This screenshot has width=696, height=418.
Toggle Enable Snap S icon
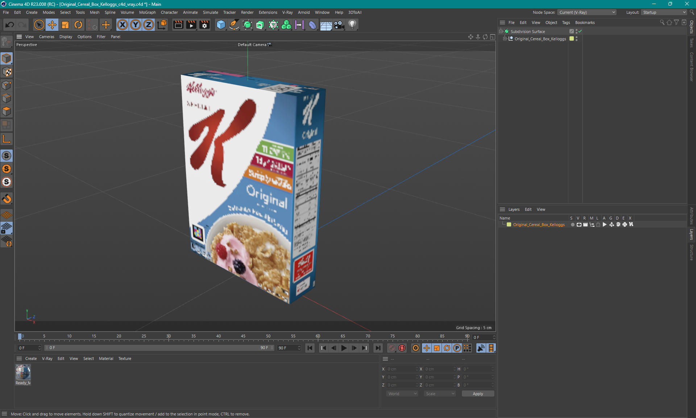tap(7, 156)
